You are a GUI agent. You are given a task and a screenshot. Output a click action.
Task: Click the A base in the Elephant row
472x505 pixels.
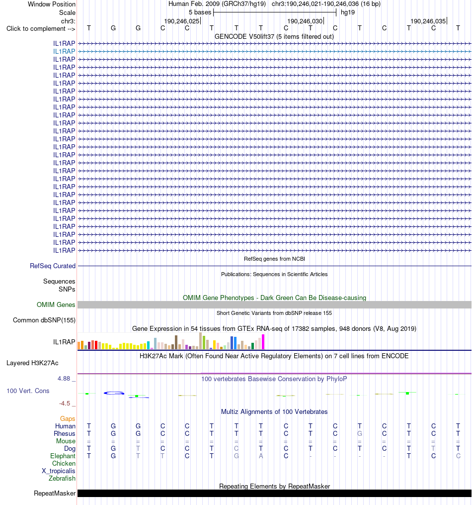(261, 456)
